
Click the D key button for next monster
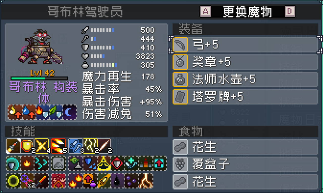tap(290, 11)
